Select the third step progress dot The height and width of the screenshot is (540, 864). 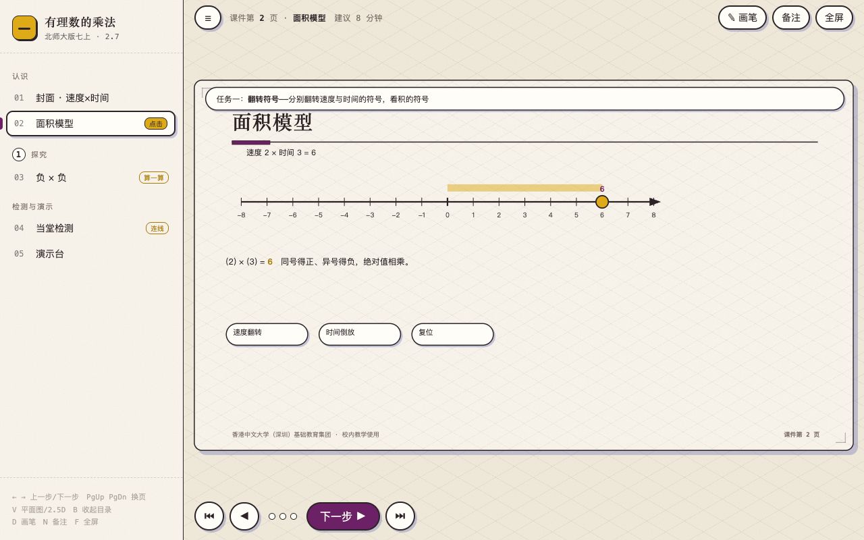tap(294, 516)
